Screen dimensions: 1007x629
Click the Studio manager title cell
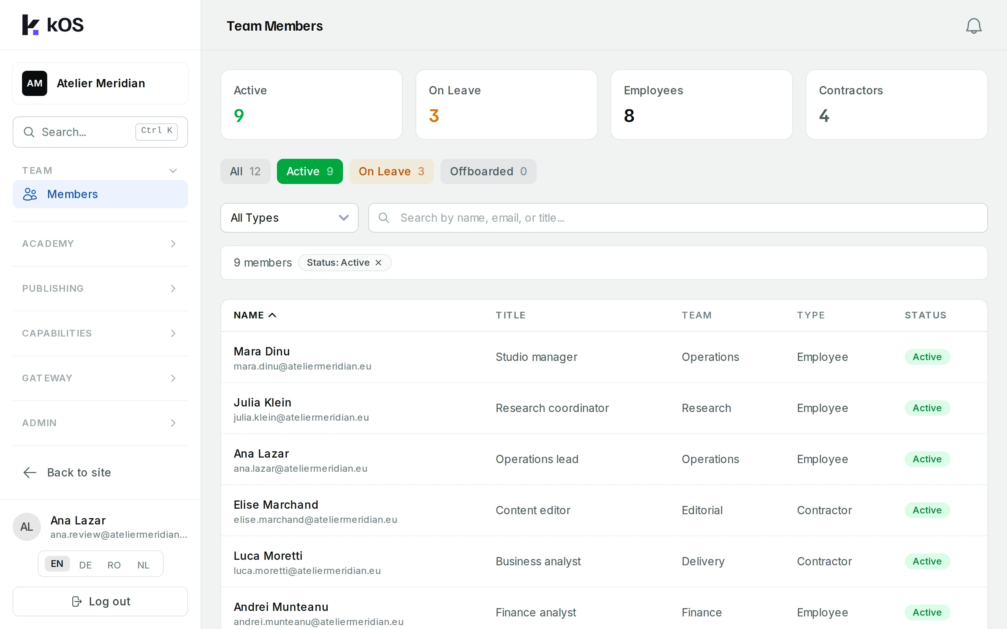(x=537, y=357)
